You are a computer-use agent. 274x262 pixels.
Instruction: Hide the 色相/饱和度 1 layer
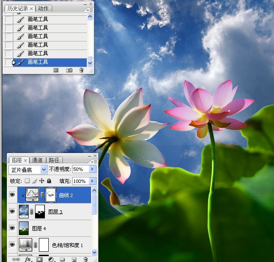click(x=12, y=244)
